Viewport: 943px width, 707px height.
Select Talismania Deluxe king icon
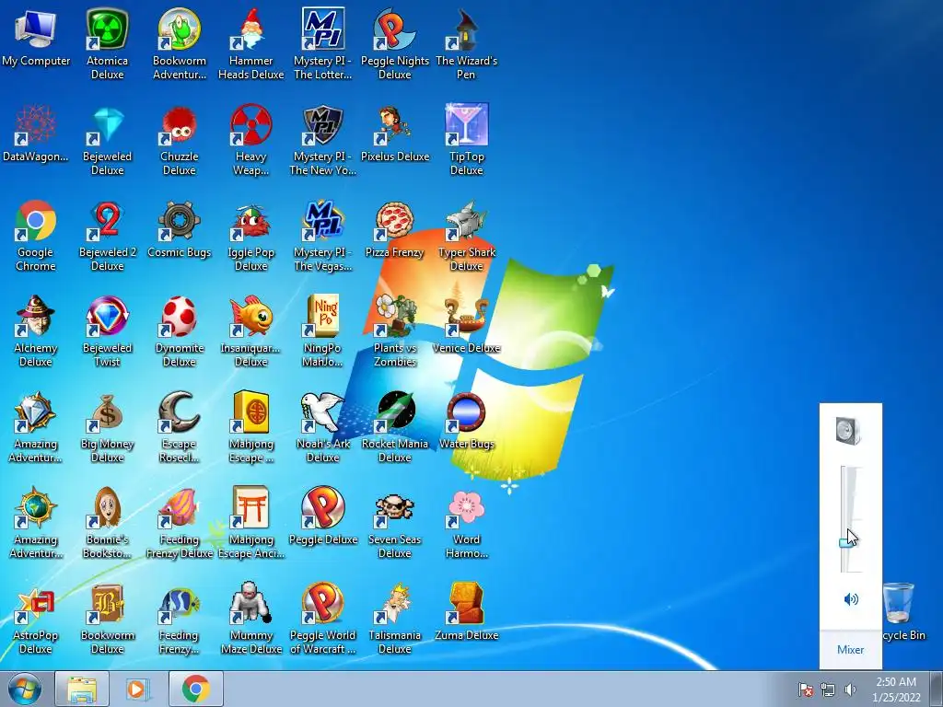(394, 618)
